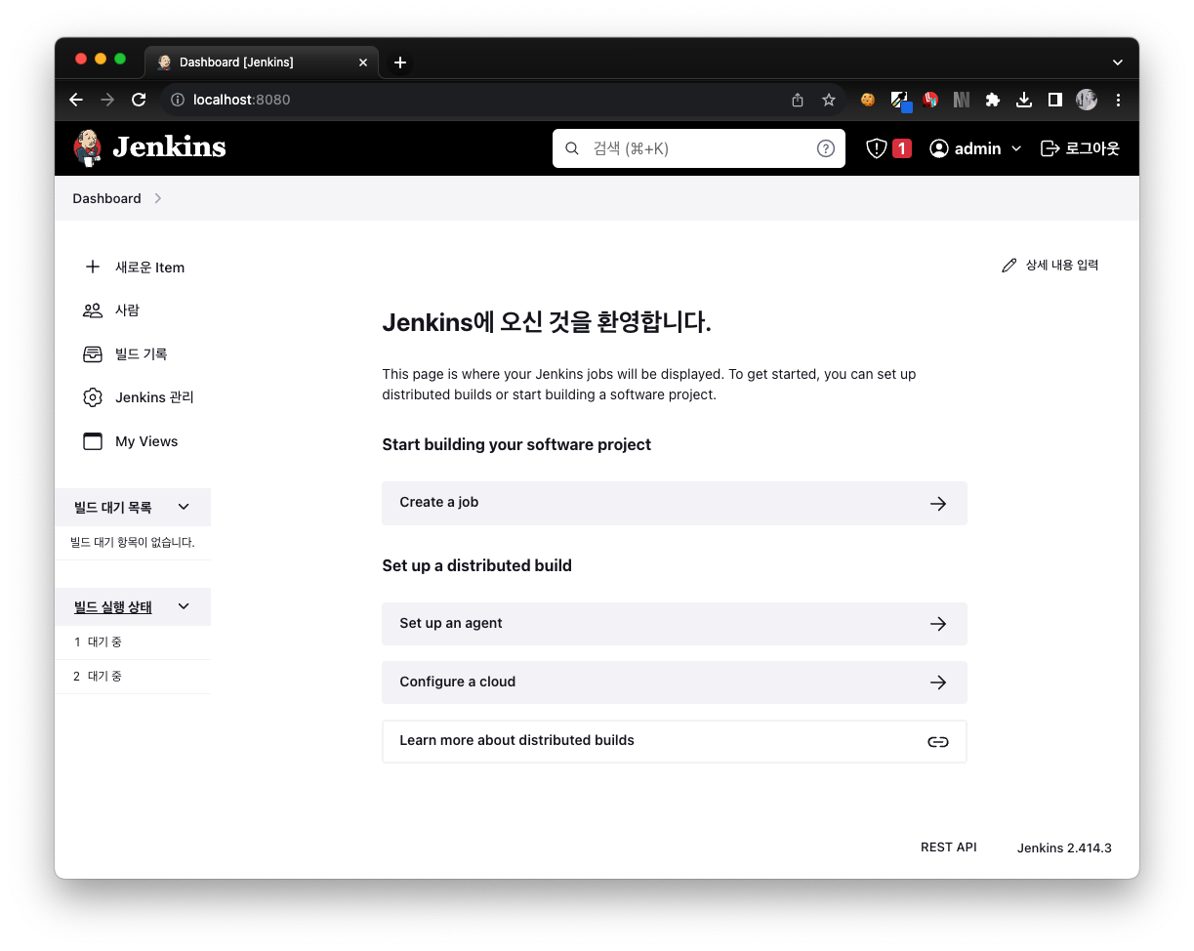Bookmark page with star icon

pos(829,100)
